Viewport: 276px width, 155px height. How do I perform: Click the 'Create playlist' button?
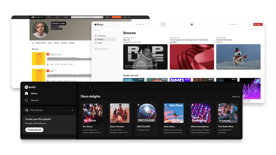[34, 130]
